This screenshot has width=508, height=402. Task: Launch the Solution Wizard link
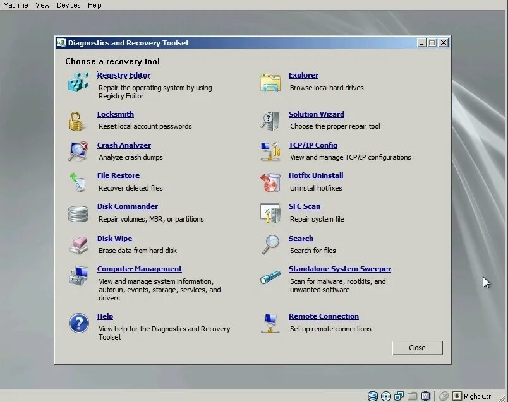point(317,114)
